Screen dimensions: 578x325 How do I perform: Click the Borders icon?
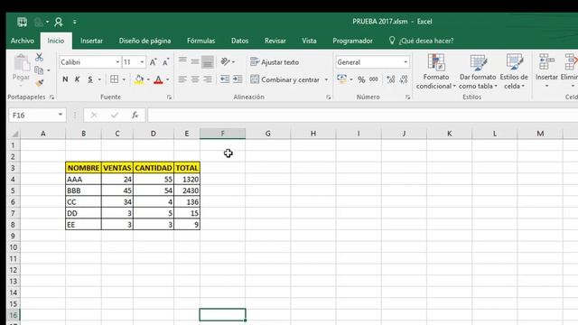pyautogui.click(x=115, y=79)
